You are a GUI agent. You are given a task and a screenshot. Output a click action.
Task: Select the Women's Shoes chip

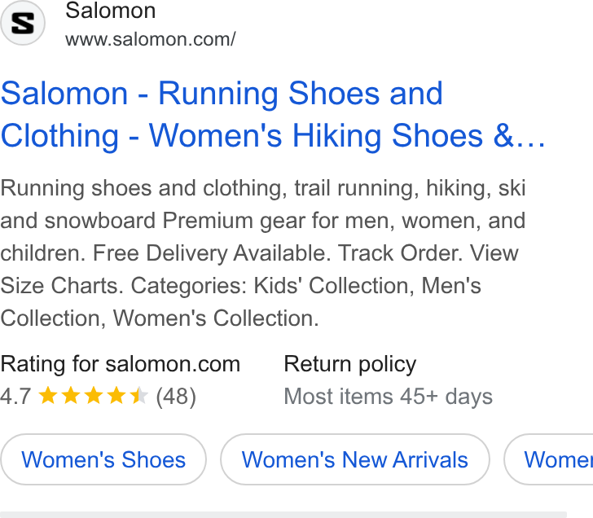click(x=103, y=459)
